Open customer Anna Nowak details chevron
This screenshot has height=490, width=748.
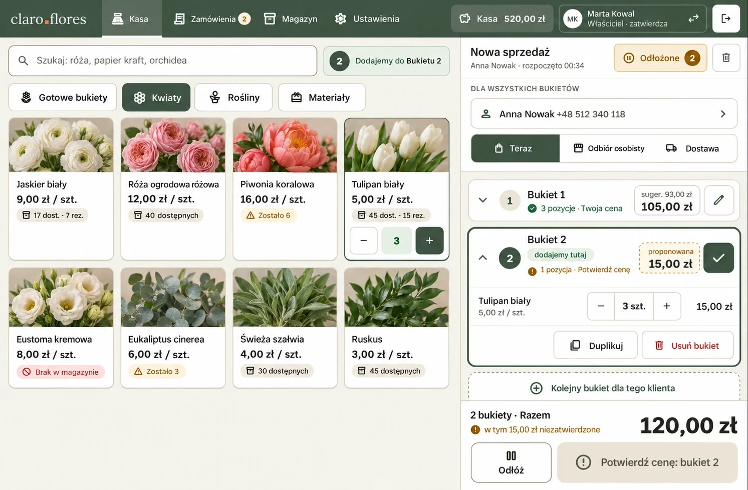click(722, 114)
